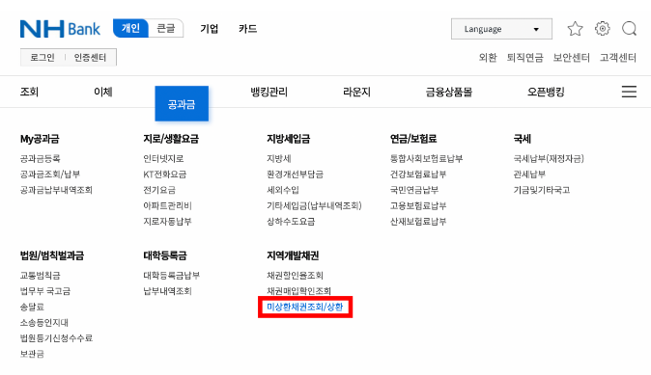This screenshot has width=651, height=375.
Task: Click the 로그인 button
Action: [42, 57]
